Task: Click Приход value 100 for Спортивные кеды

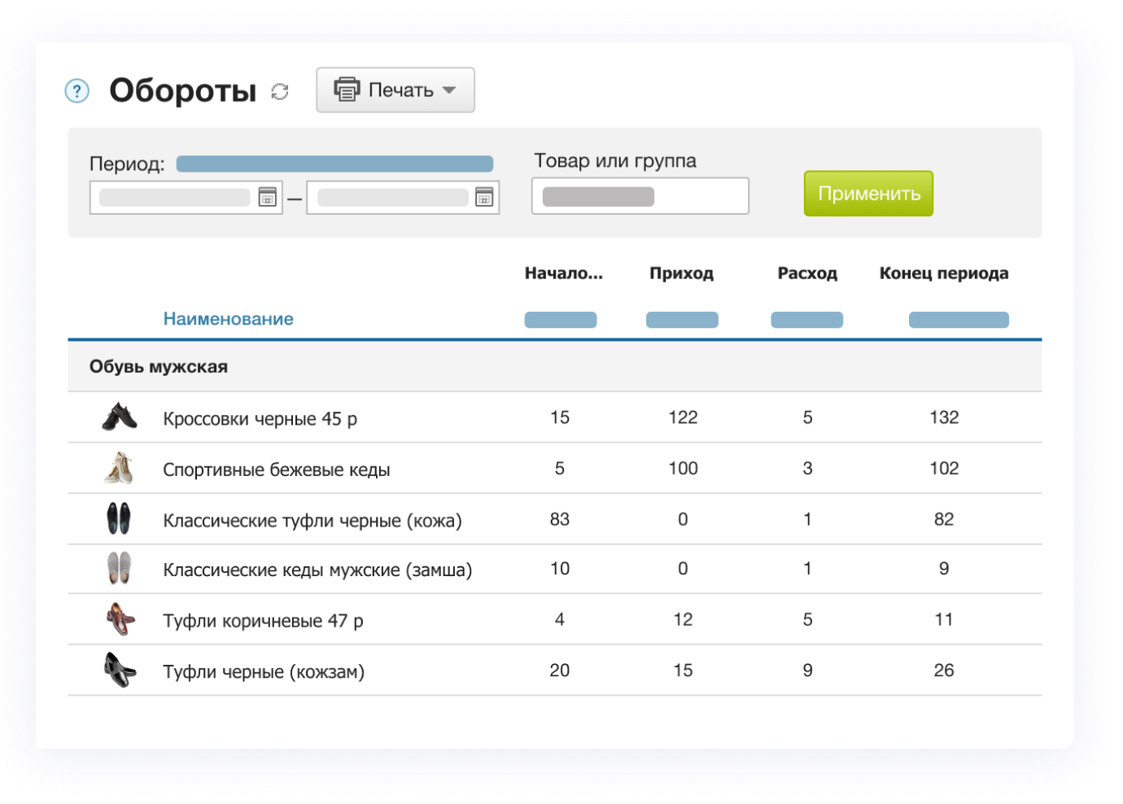Action: coord(683,469)
